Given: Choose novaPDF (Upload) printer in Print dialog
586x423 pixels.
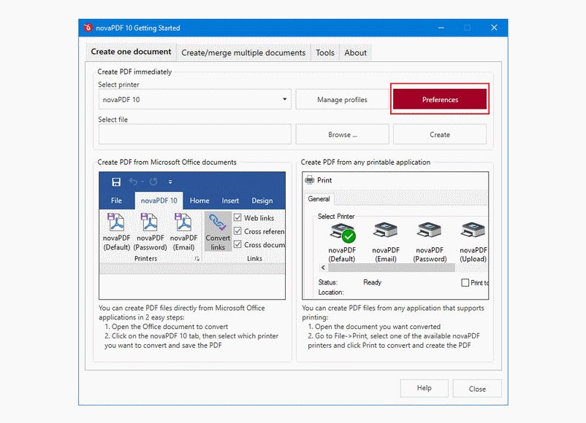Looking at the screenshot, I should point(473,243).
